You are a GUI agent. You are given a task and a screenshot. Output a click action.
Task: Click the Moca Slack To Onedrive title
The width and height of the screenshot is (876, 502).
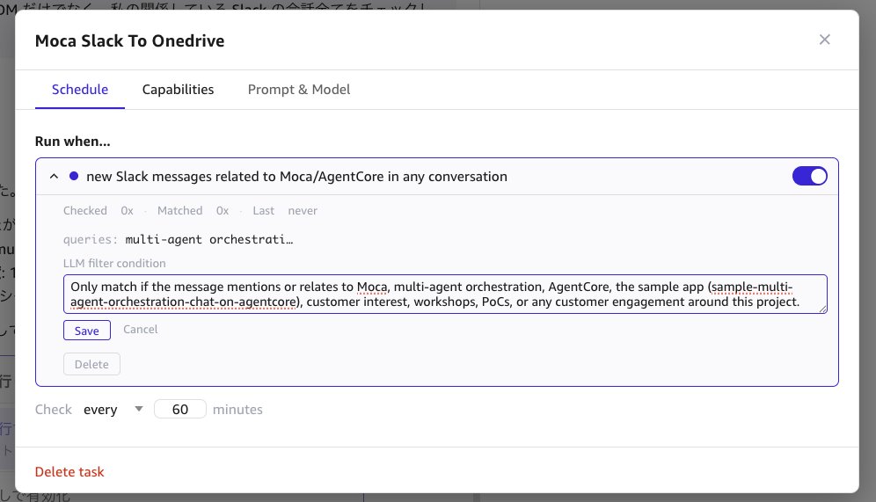pos(129,40)
